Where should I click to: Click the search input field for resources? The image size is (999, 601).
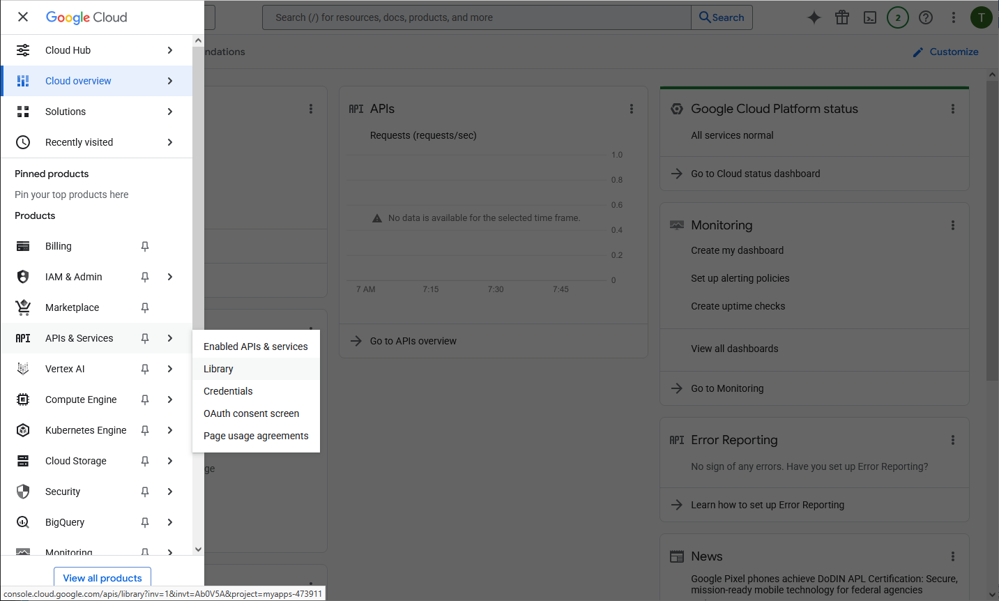click(x=476, y=17)
